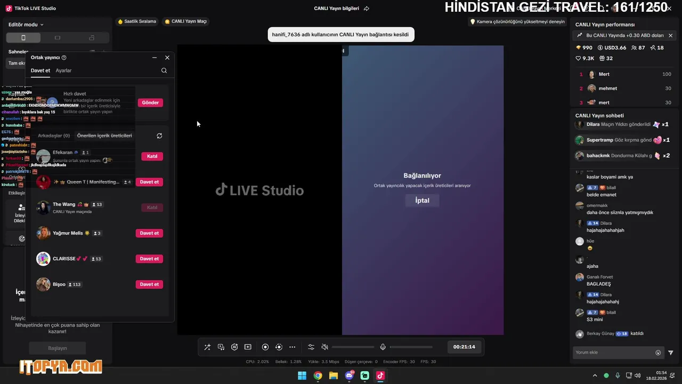The width and height of the screenshot is (682, 384).
Task: Open emoji picker in comment field
Action: (x=658, y=353)
